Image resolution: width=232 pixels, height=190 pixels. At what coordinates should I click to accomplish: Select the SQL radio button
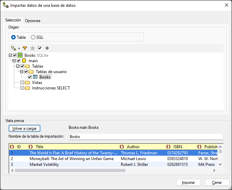click(33, 37)
